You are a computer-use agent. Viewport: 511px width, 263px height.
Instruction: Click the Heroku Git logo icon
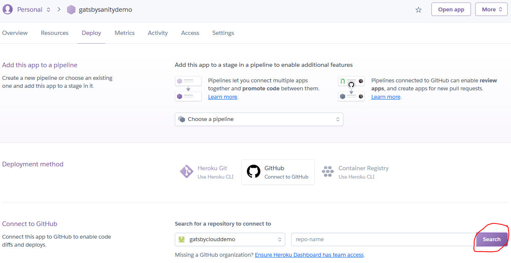click(187, 172)
